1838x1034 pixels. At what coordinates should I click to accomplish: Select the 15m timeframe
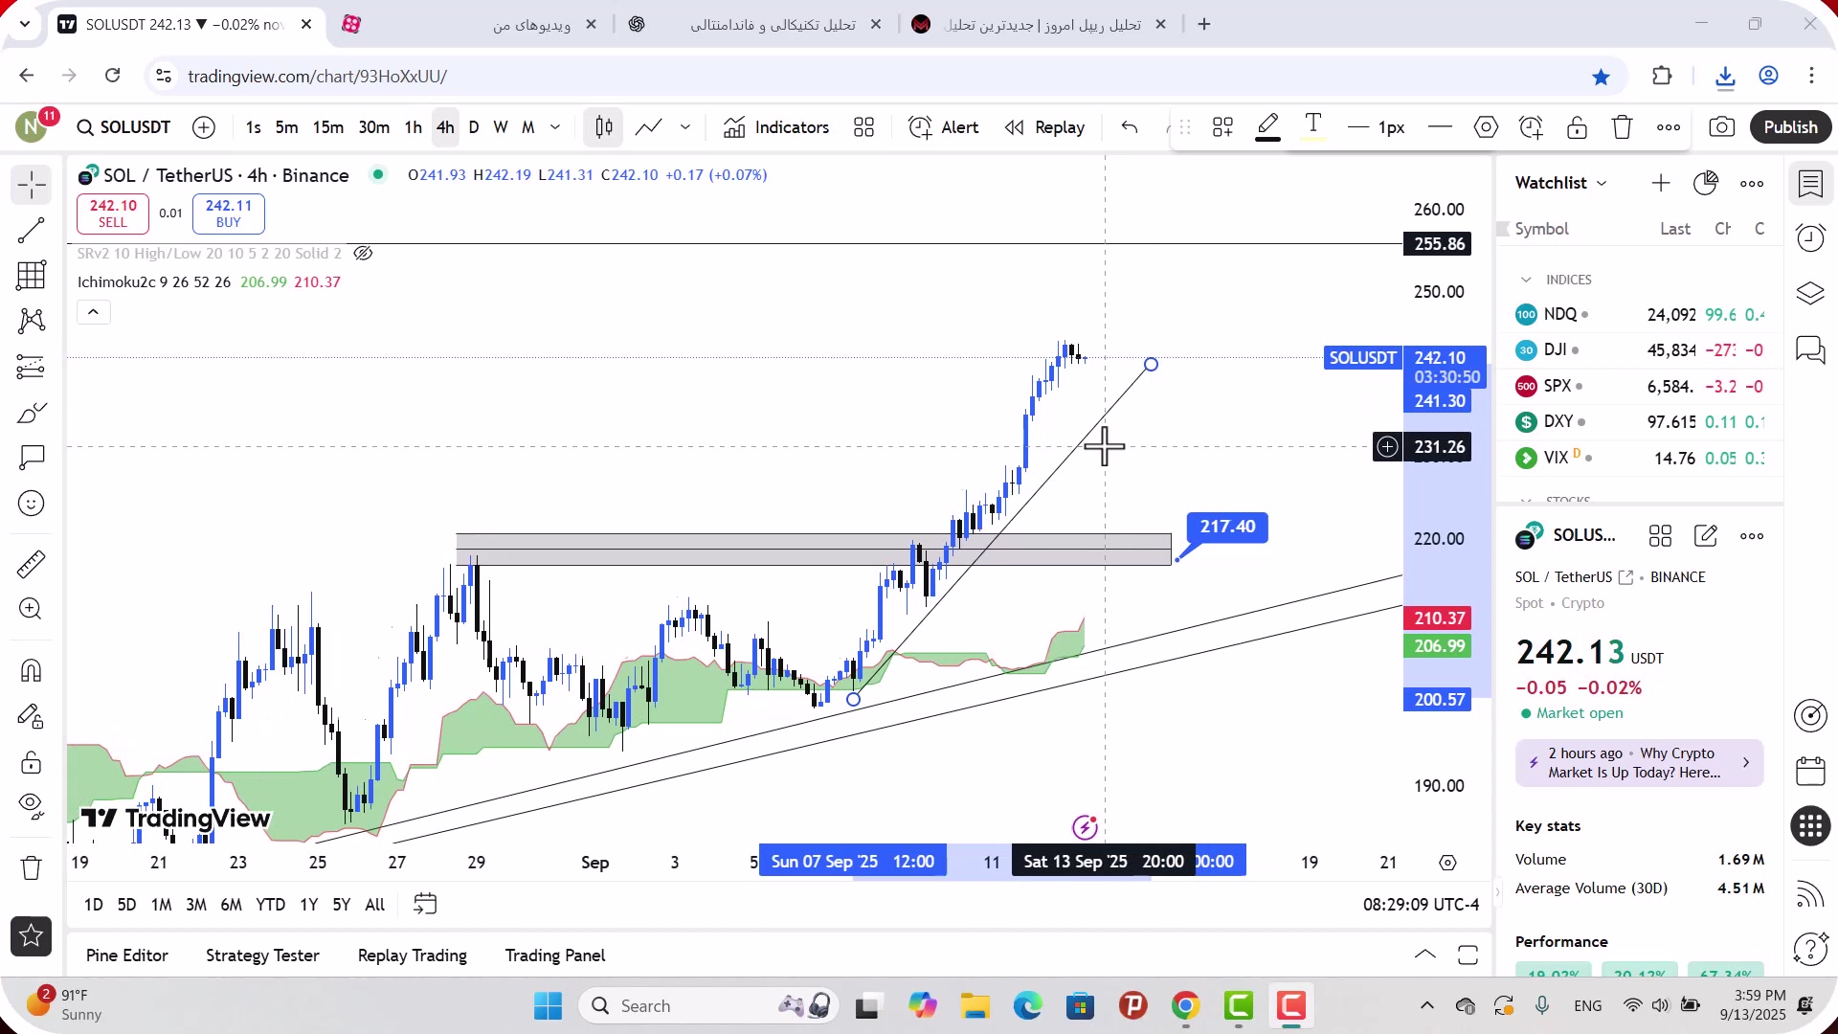[327, 127]
